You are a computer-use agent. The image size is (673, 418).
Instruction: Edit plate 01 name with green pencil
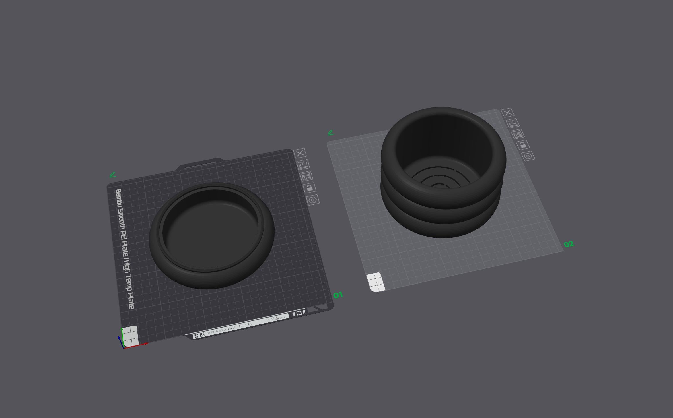[x=113, y=175]
